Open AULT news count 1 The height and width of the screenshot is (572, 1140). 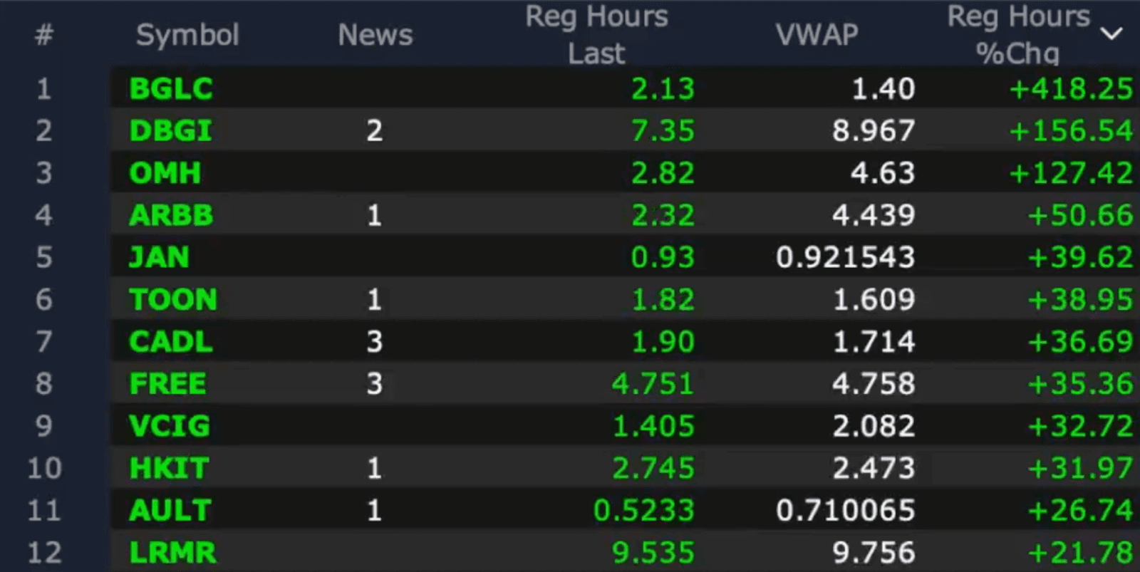coord(375,509)
